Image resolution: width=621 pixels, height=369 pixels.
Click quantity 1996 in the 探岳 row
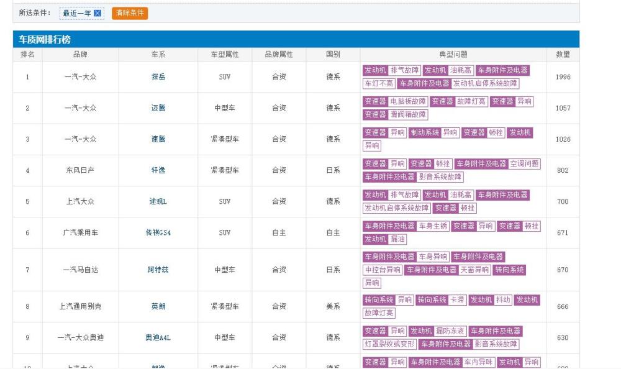point(563,77)
